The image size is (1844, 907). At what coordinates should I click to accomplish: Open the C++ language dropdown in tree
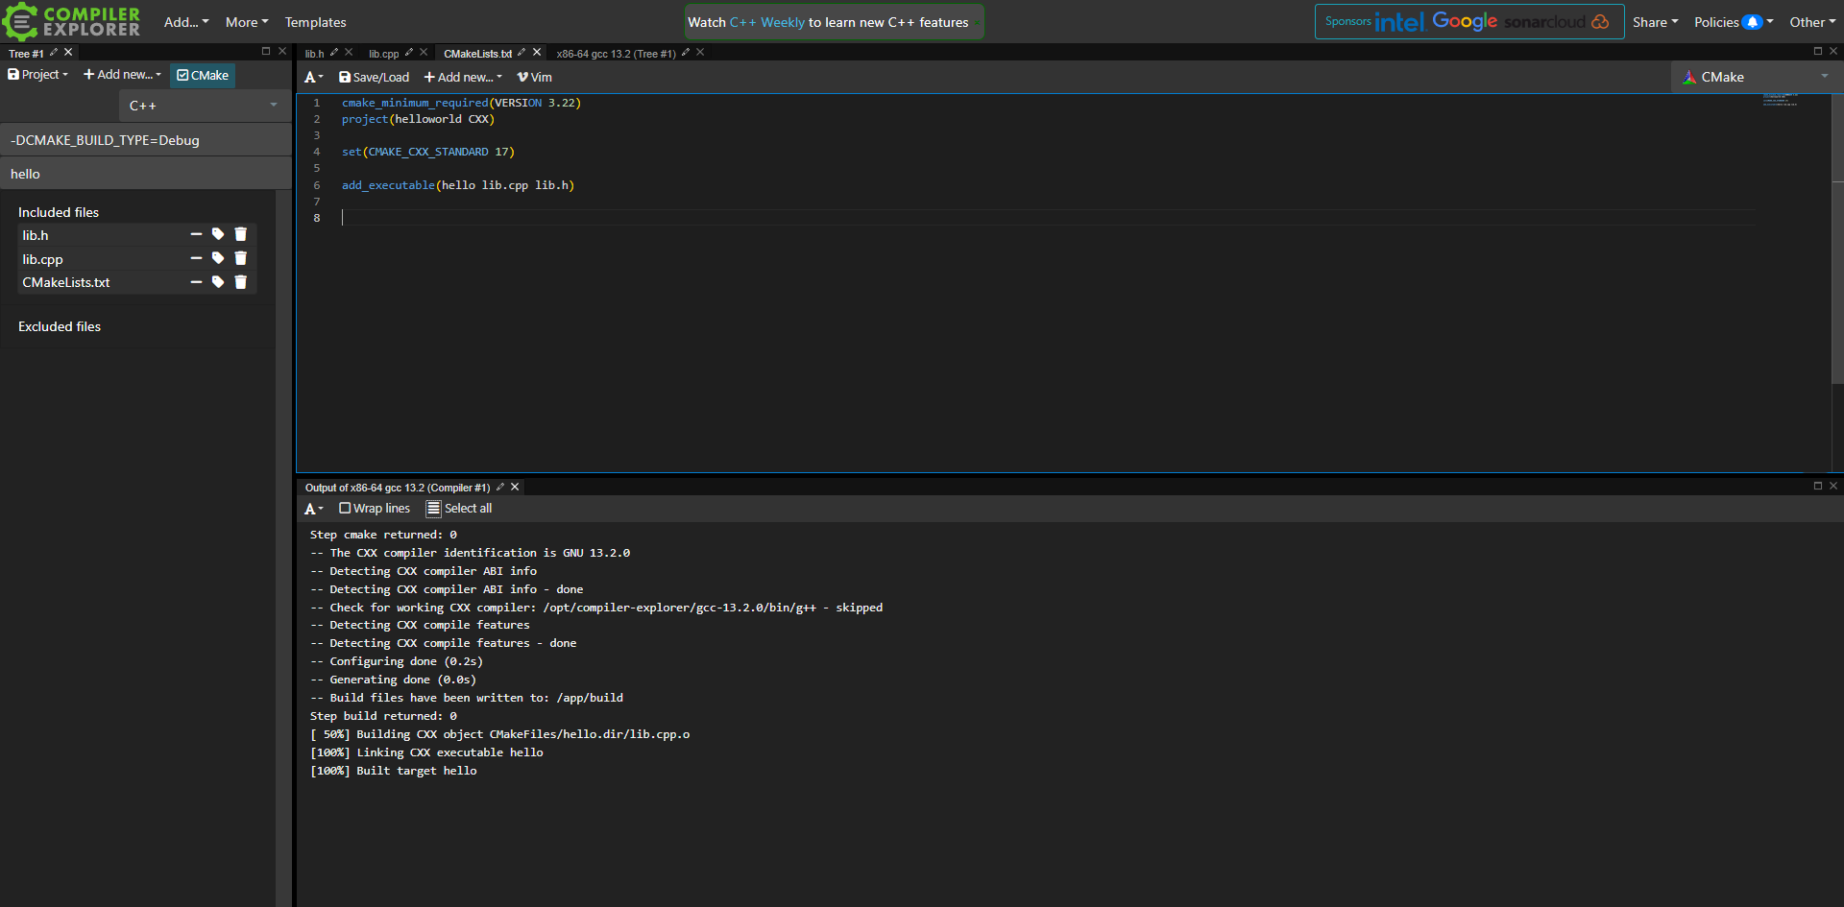tap(204, 106)
